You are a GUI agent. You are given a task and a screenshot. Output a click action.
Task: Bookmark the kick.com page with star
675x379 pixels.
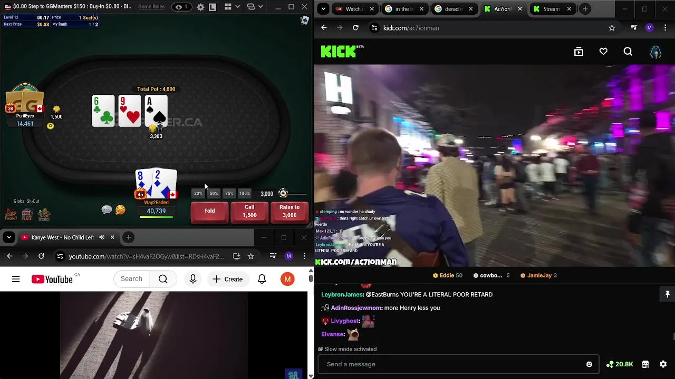tap(612, 28)
